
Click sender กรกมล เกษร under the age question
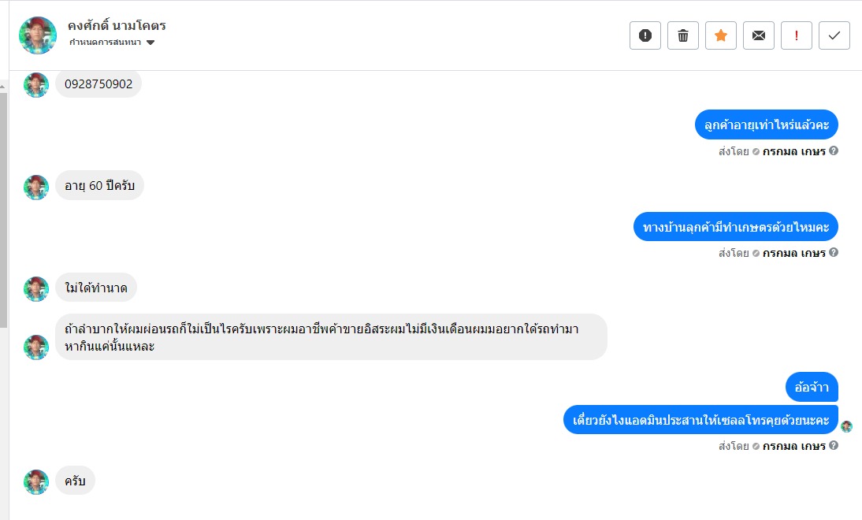coord(793,151)
